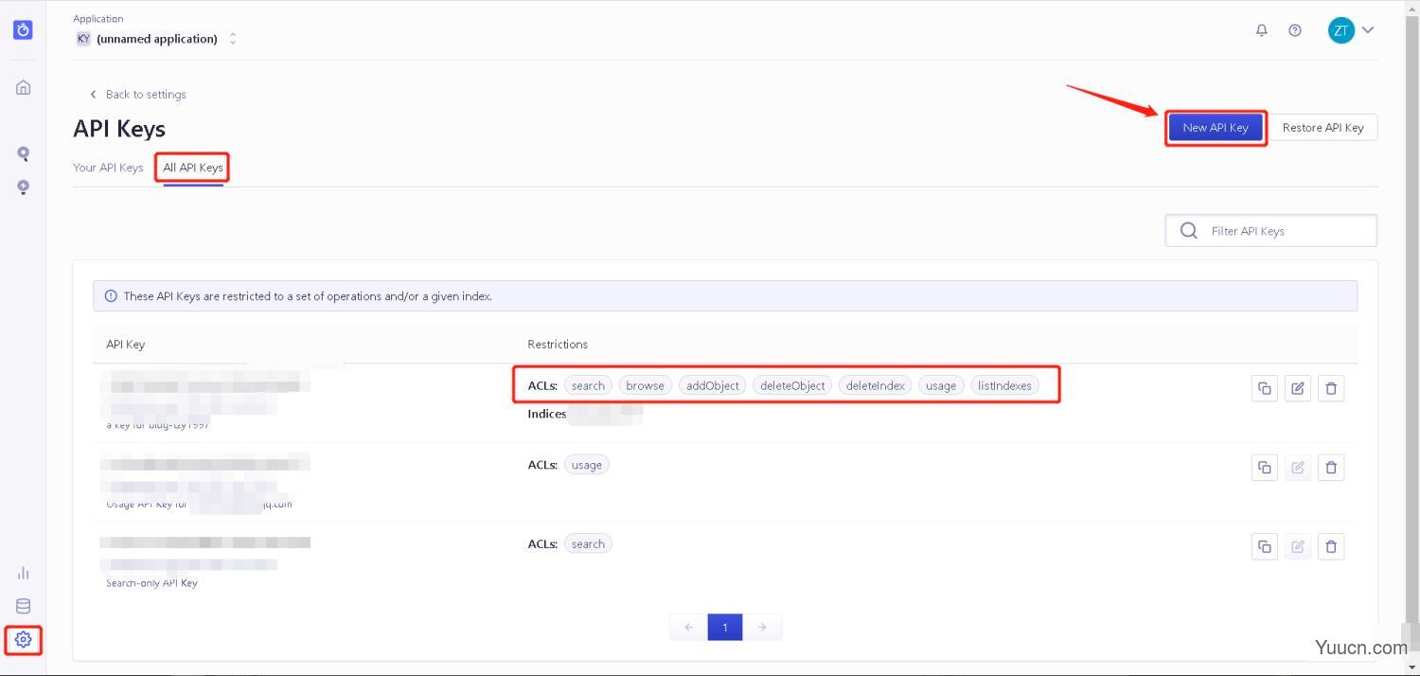This screenshot has height=676, width=1420.
Task: Click the Search-only API Key description
Action: coord(151,583)
